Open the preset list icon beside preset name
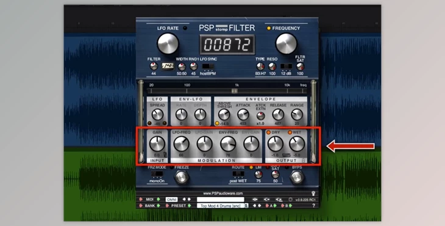 coord(246,205)
